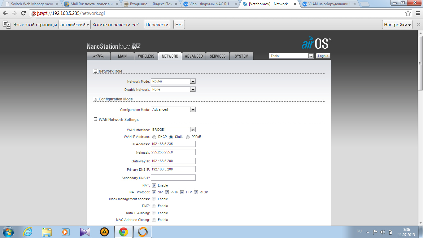
Task: Dismiss the translation bar
Action: point(418,24)
